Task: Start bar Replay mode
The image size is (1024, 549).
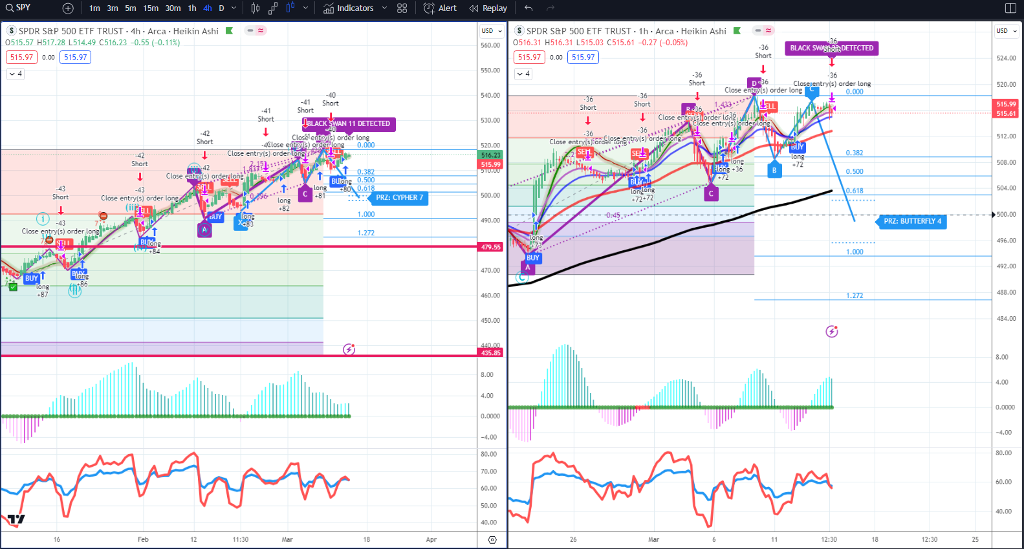Action: tap(488, 8)
